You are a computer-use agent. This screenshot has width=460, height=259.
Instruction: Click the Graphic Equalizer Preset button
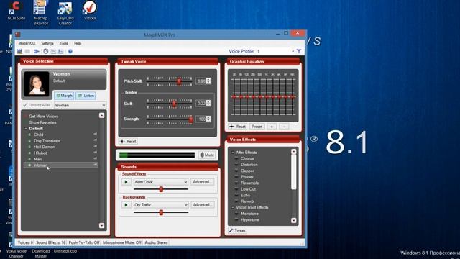point(257,127)
